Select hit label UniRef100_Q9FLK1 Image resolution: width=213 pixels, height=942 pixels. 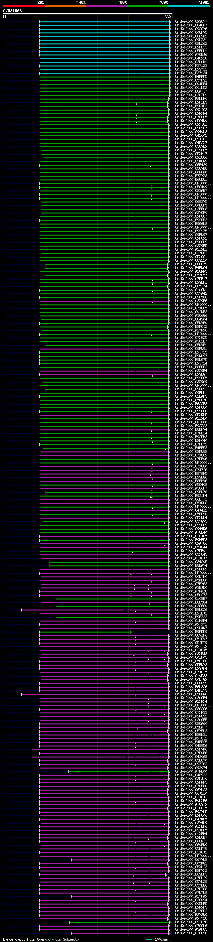point(191,393)
